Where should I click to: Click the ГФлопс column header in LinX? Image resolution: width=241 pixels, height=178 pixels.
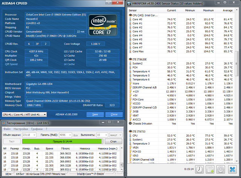tap(66, 149)
